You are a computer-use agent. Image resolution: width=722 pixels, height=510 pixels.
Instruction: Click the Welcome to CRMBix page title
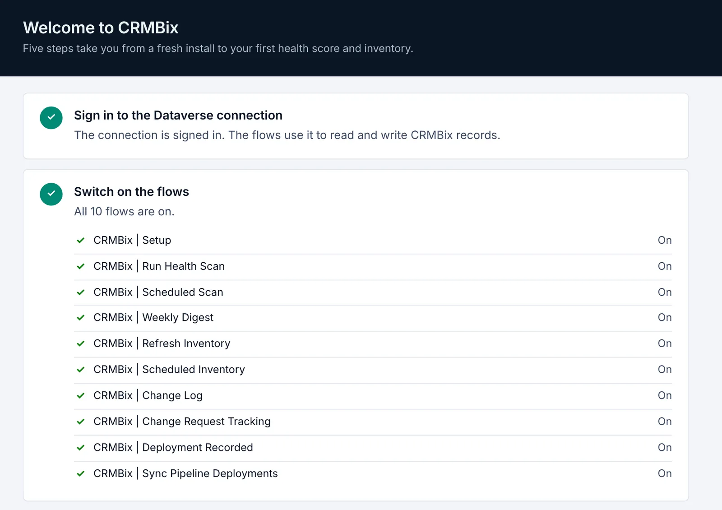(x=101, y=28)
